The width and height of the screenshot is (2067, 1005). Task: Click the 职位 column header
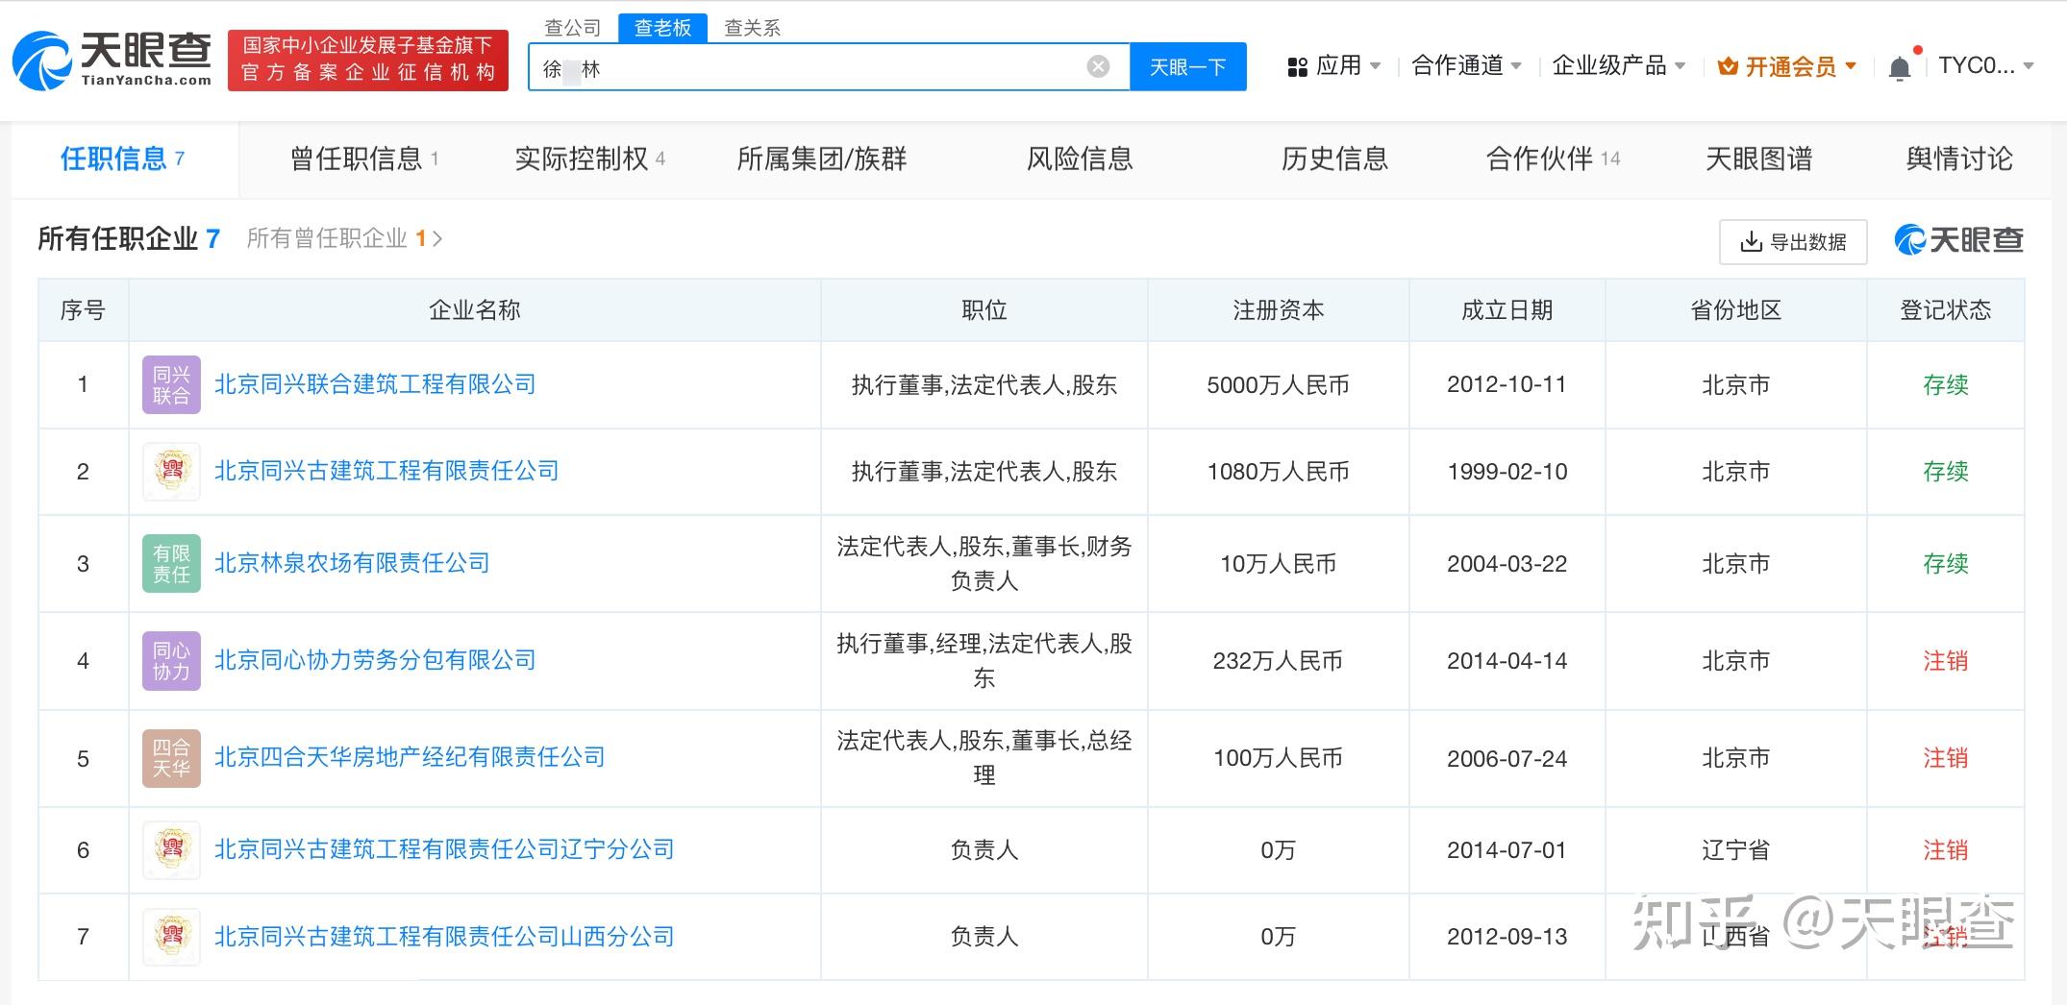984,310
